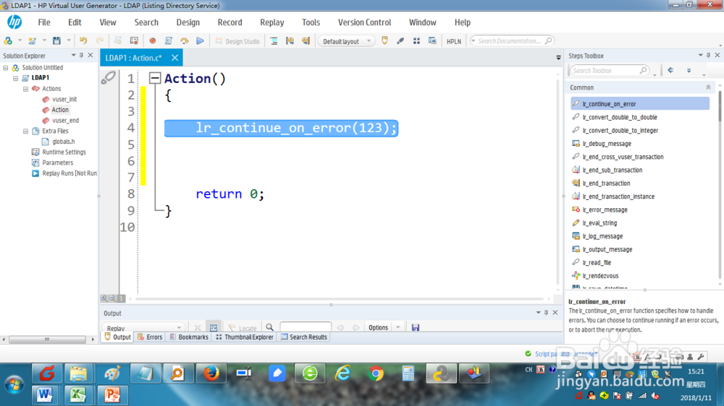
Task: Open the Replay menu
Action: pos(271,22)
